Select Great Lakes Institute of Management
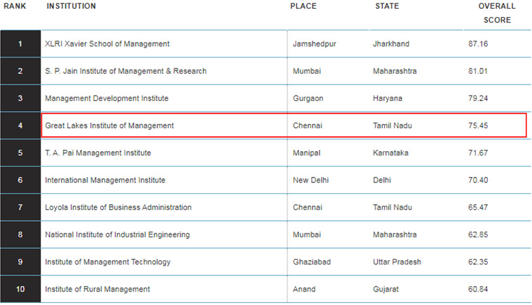This screenshot has height=305, width=532. tap(109, 125)
